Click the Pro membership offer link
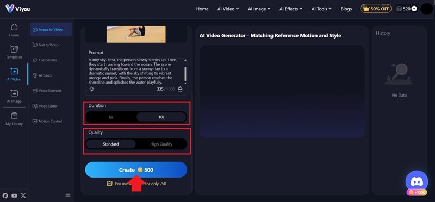 click(x=136, y=184)
